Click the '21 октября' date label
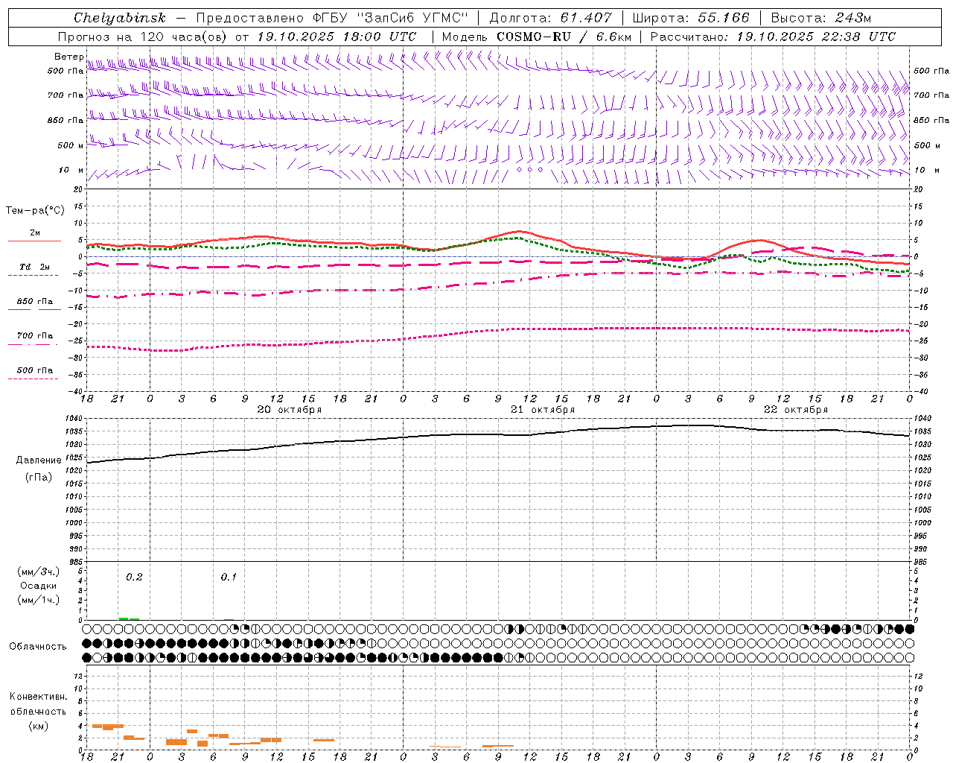This screenshot has width=953, height=763. 543,410
